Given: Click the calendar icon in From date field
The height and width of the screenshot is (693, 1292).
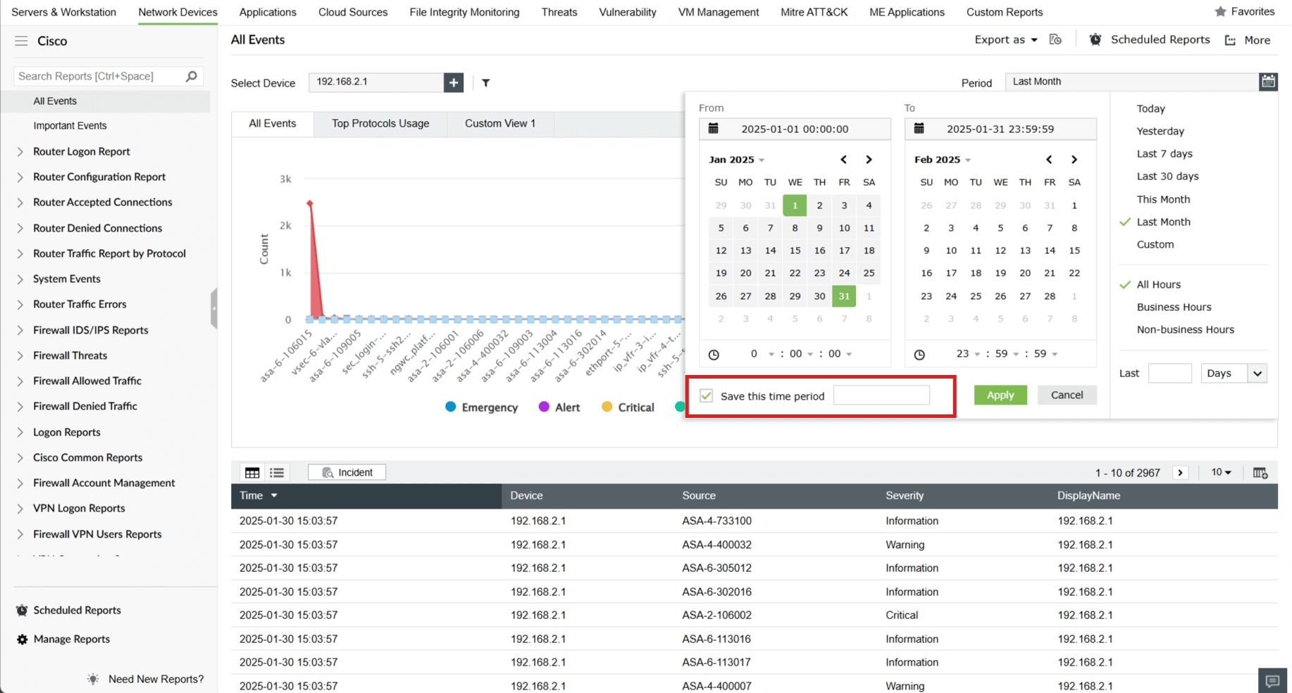Looking at the screenshot, I should coord(713,129).
